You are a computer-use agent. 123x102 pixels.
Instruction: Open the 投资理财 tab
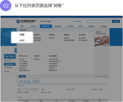pos(58,26)
